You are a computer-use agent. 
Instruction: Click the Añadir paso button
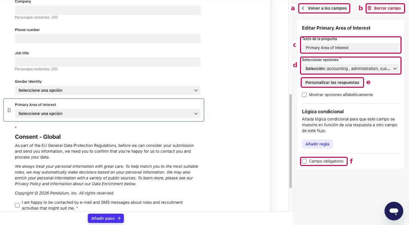(106, 218)
